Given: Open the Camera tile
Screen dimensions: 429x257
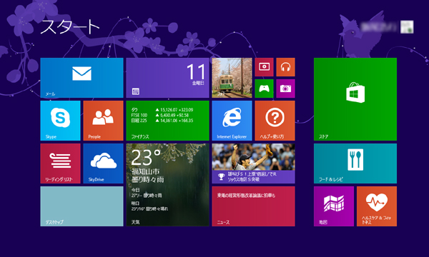Looking at the screenshot, I should [x=285, y=89].
